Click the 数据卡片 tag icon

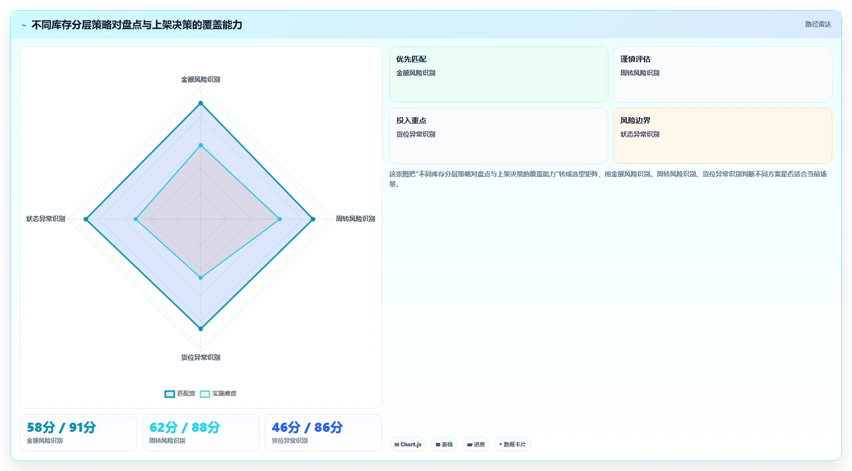click(500, 444)
